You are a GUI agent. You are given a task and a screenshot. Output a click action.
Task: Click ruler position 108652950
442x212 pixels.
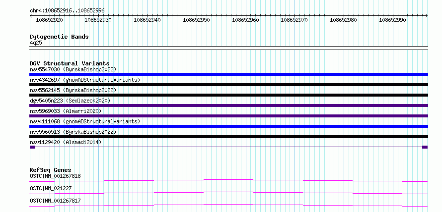point(197,20)
